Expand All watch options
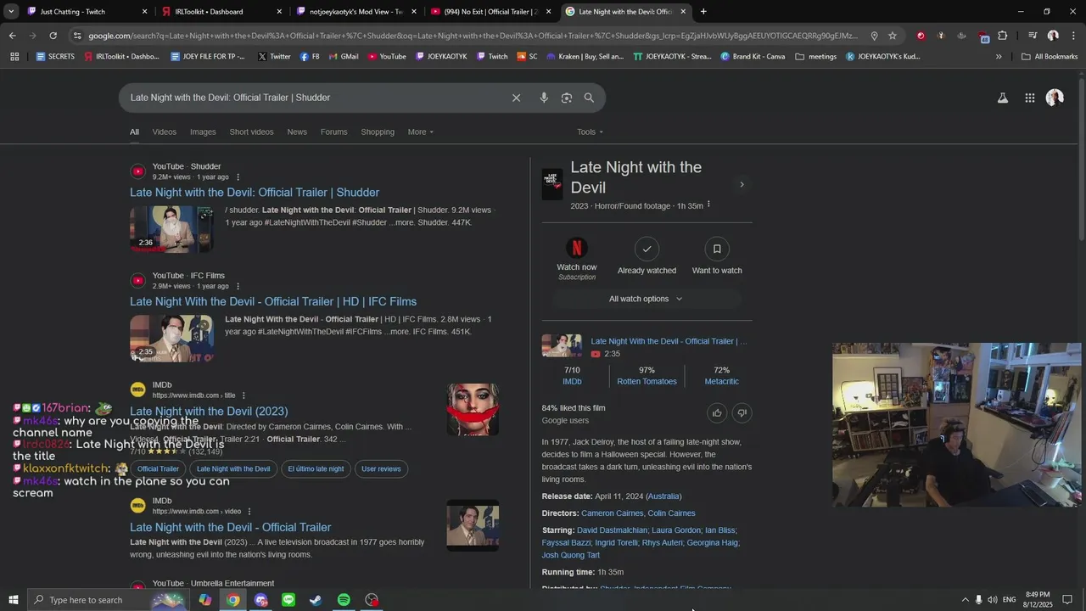This screenshot has width=1086, height=611. (646, 299)
